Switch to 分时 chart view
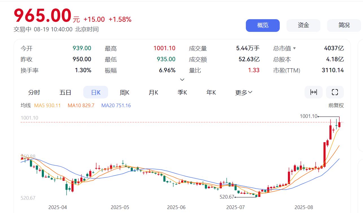The image size is (363, 213). [34, 92]
